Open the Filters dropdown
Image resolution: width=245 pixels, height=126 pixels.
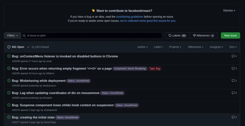tap(13, 35)
